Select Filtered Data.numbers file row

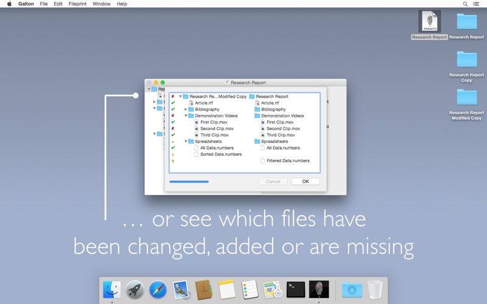click(285, 161)
